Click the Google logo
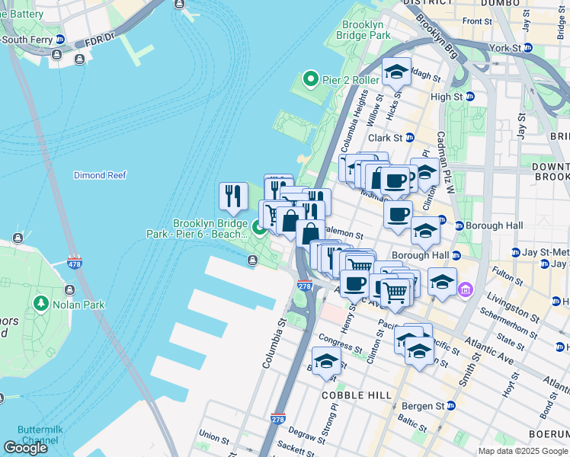570x457 pixels. point(25,448)
